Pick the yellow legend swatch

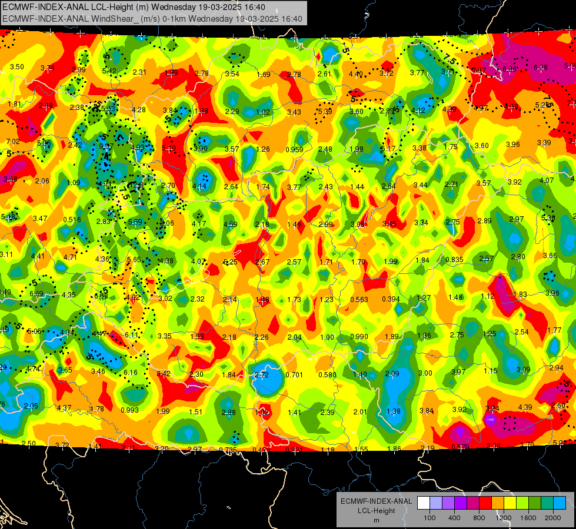(x=510, y=503)
